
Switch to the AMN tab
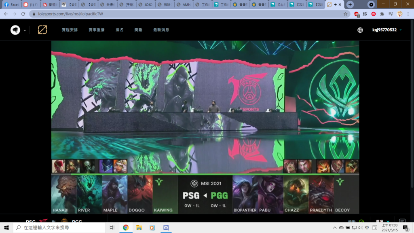click(x=184, y=4)
